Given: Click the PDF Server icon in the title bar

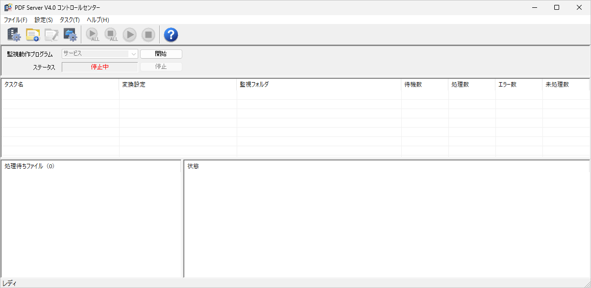Looking at the screenshot, I should coord(7,7).
